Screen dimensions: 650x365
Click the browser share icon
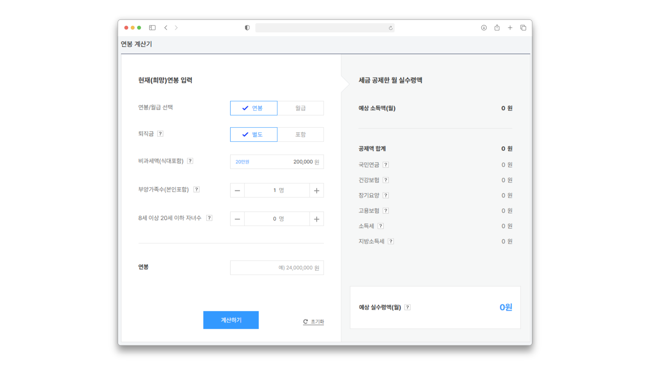tap(497, 28)
